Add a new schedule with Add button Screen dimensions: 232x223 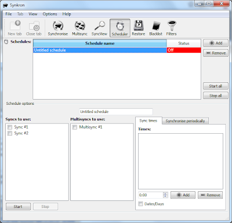click(216, 43)
